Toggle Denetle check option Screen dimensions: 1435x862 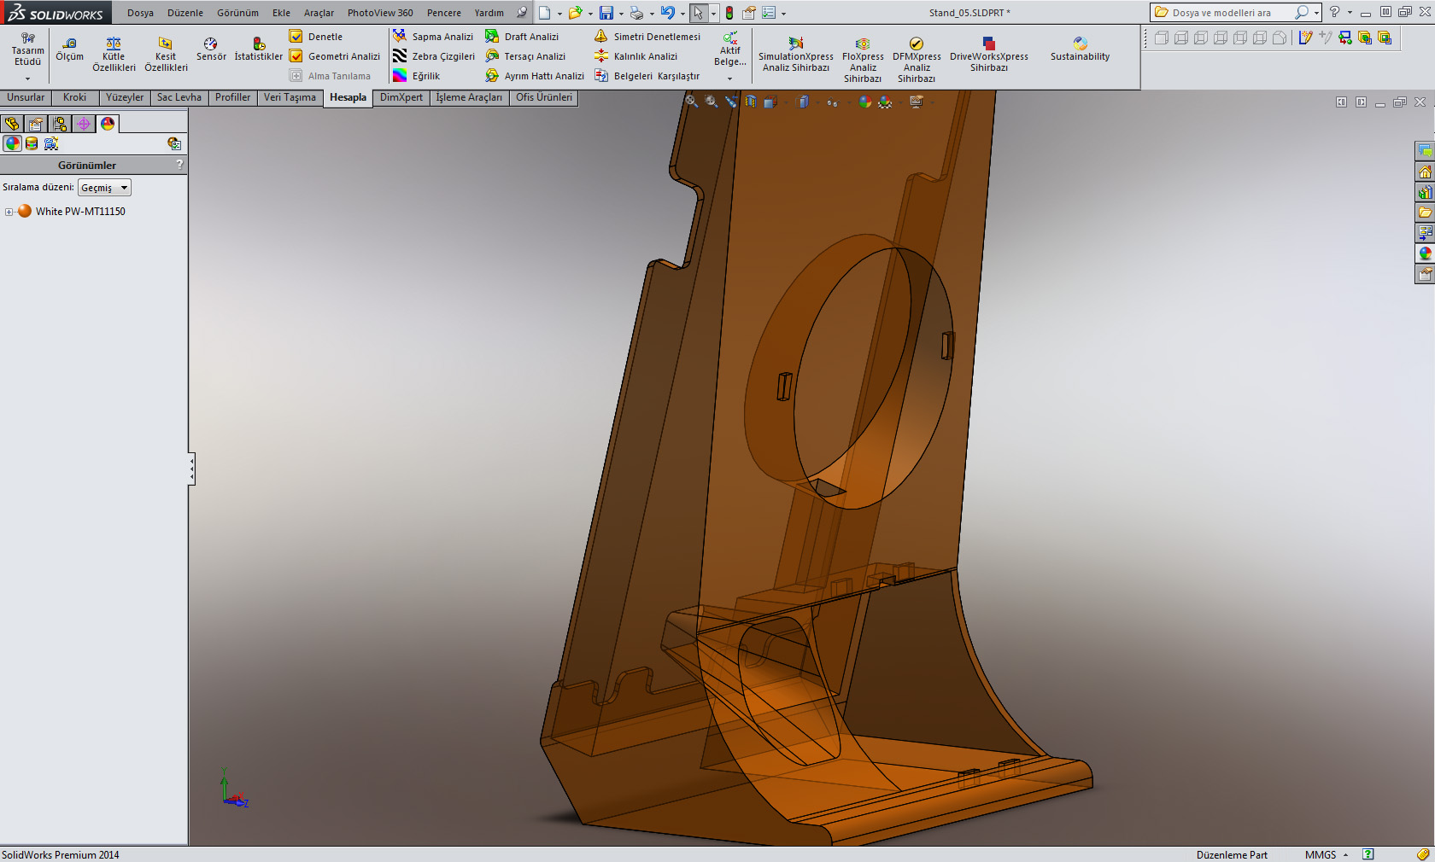click(316, 37)
